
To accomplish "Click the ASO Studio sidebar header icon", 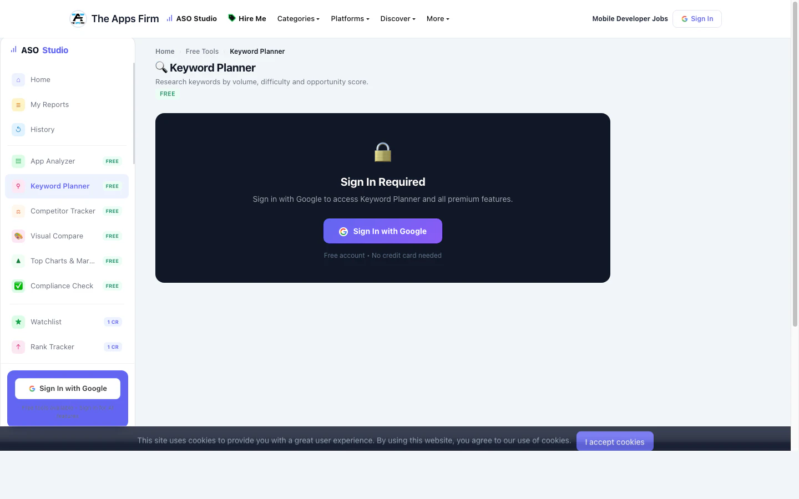I will click(x=14, y=50).
